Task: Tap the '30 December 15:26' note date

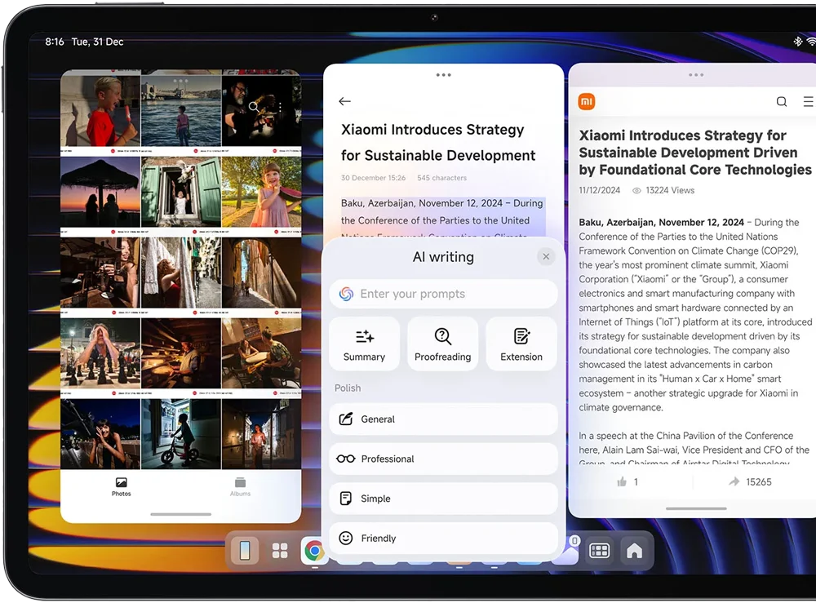Action: pyautogui.click(x=373, y=178)
